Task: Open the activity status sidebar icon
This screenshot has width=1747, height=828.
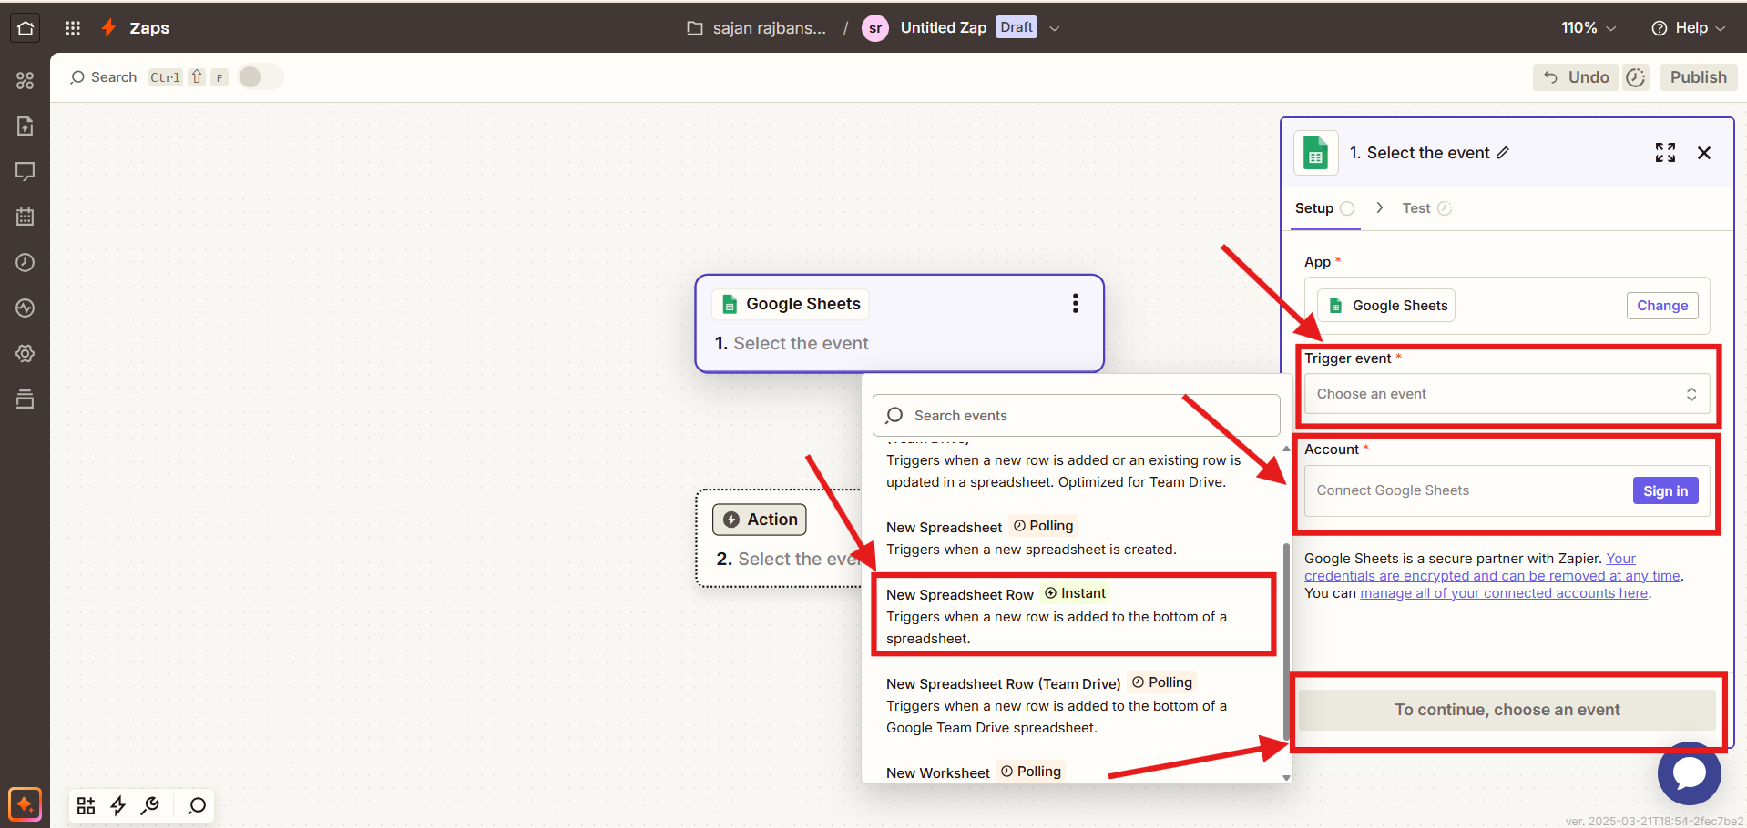Action: tap(26, 308)
